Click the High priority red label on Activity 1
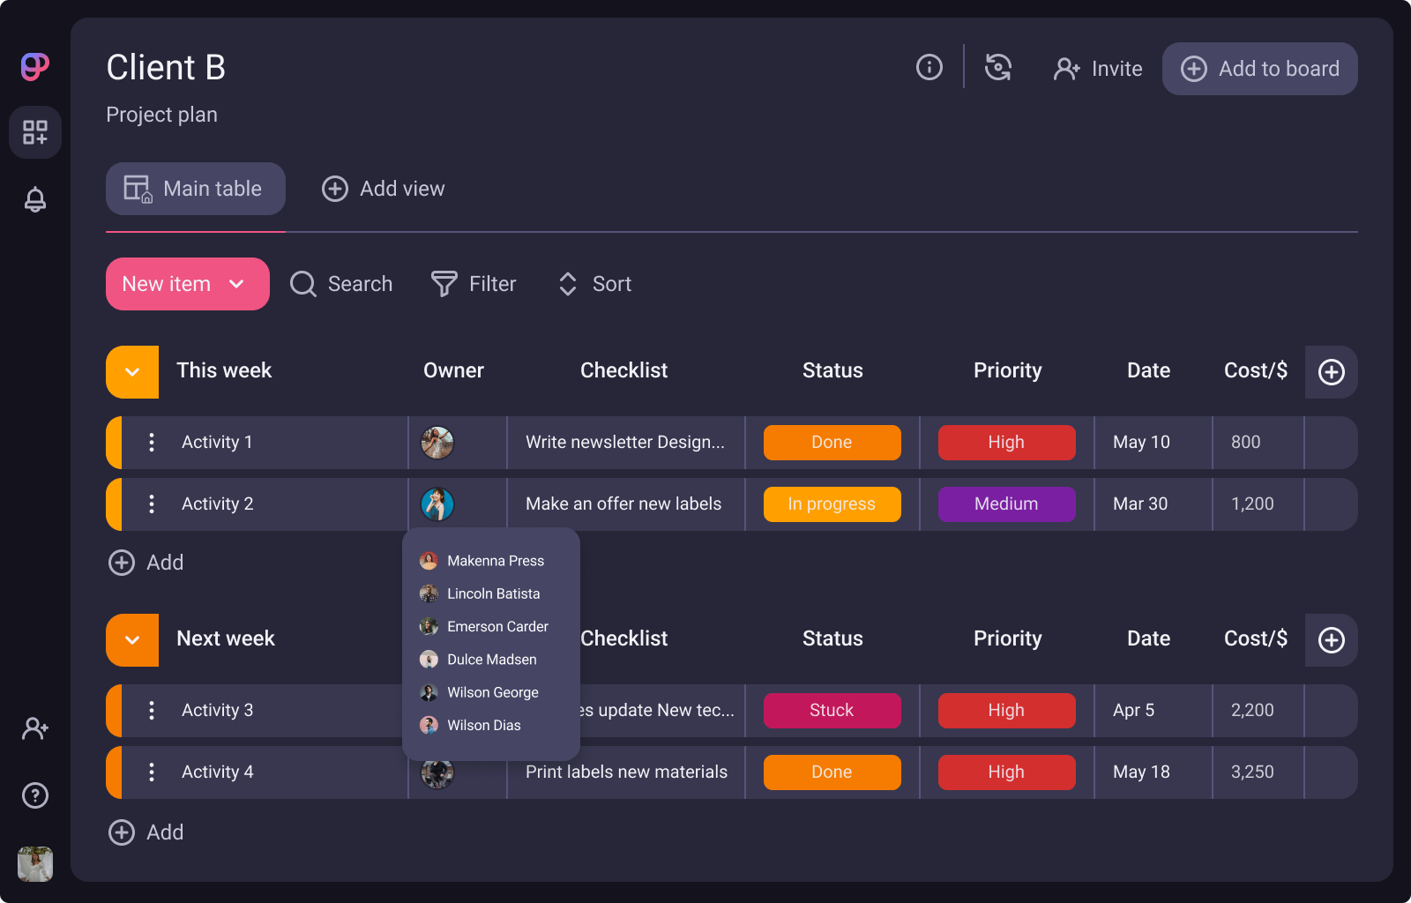The width and height of the screenshot is (1411, 903). coord(1006,442)
